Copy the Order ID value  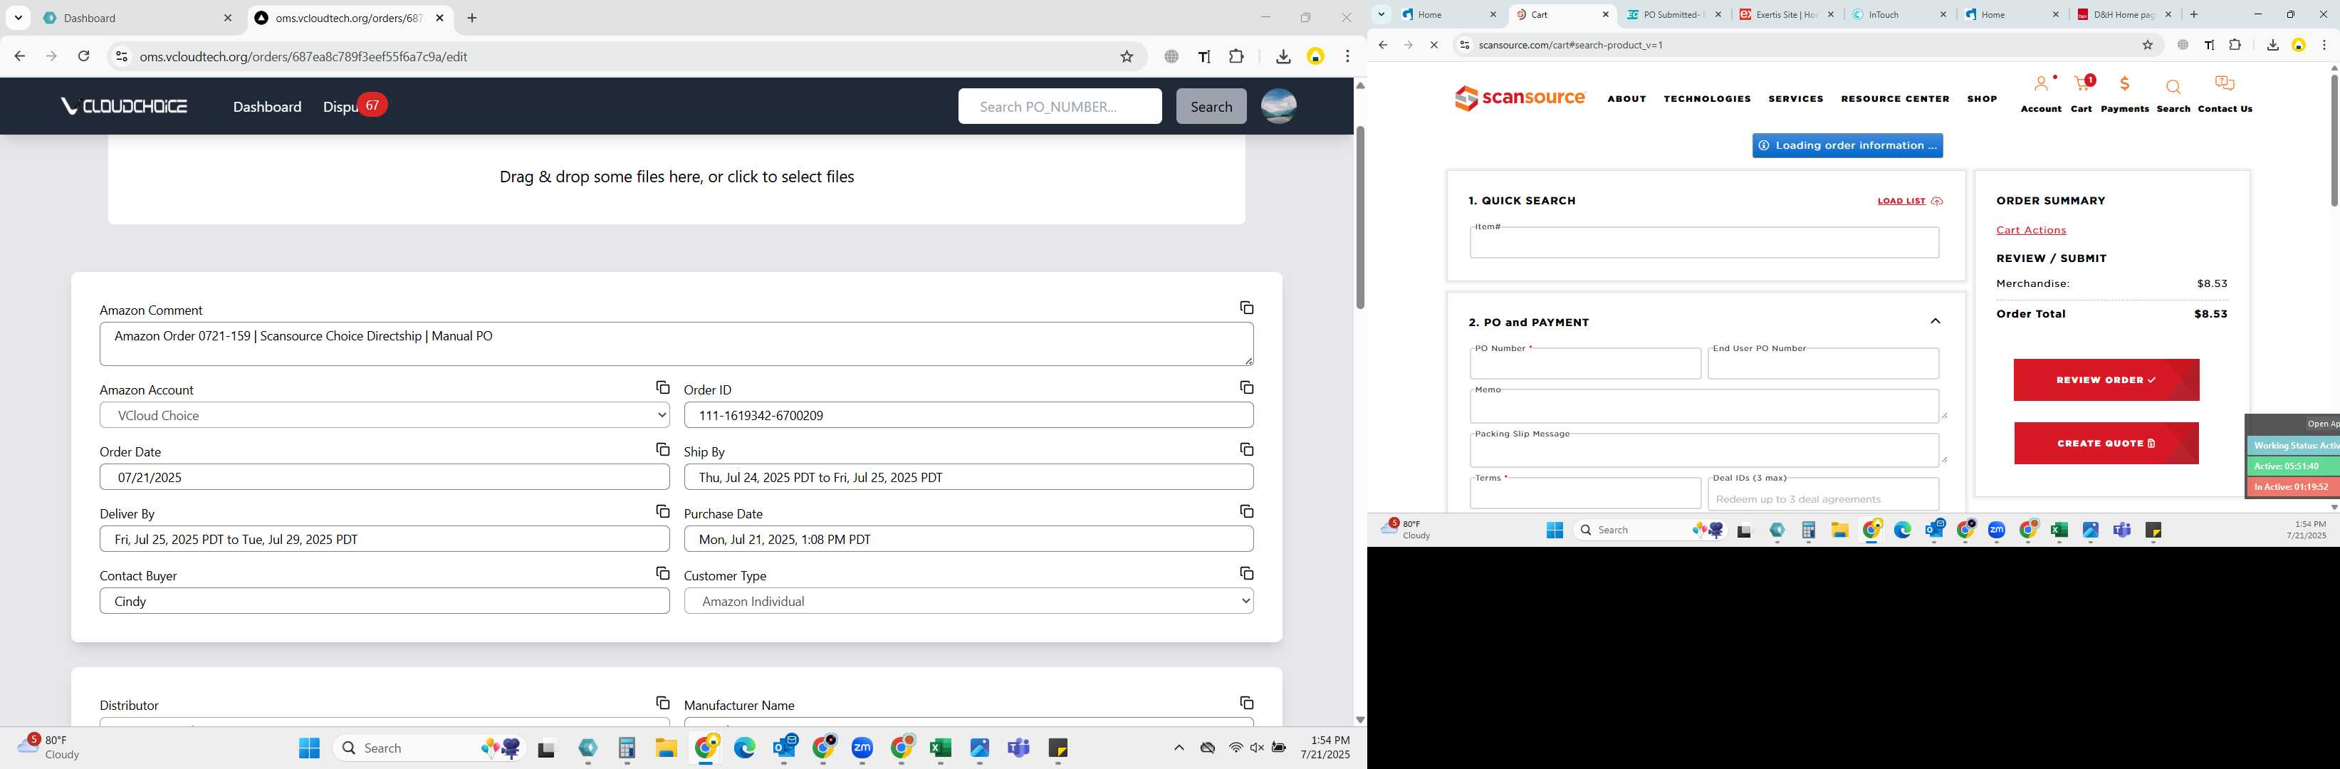pos(1246,387)
